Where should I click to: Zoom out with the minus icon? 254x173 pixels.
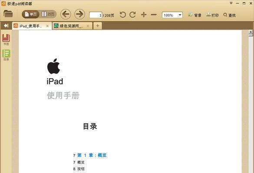point(154,15)
